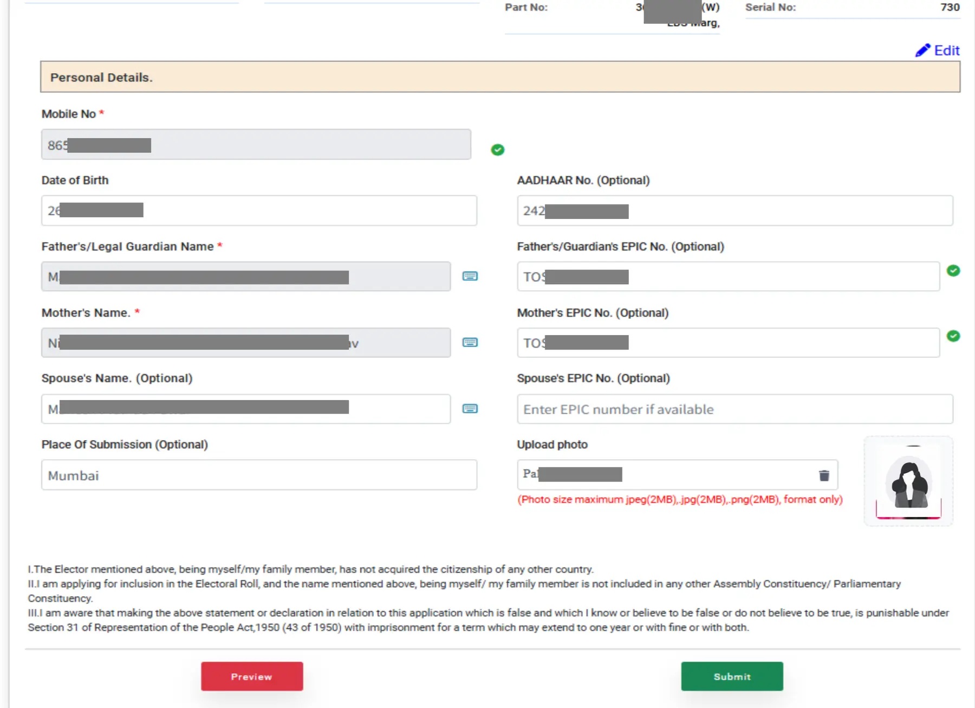Click the Part No label

pos(526,7)
